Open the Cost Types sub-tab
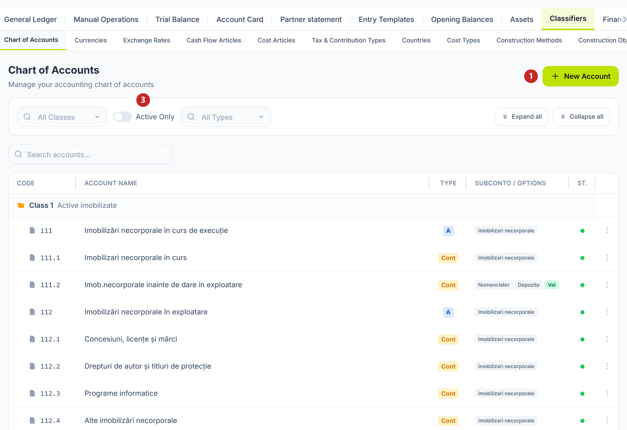This screenshot has width=627, height=430. click(x=464, y=41)
